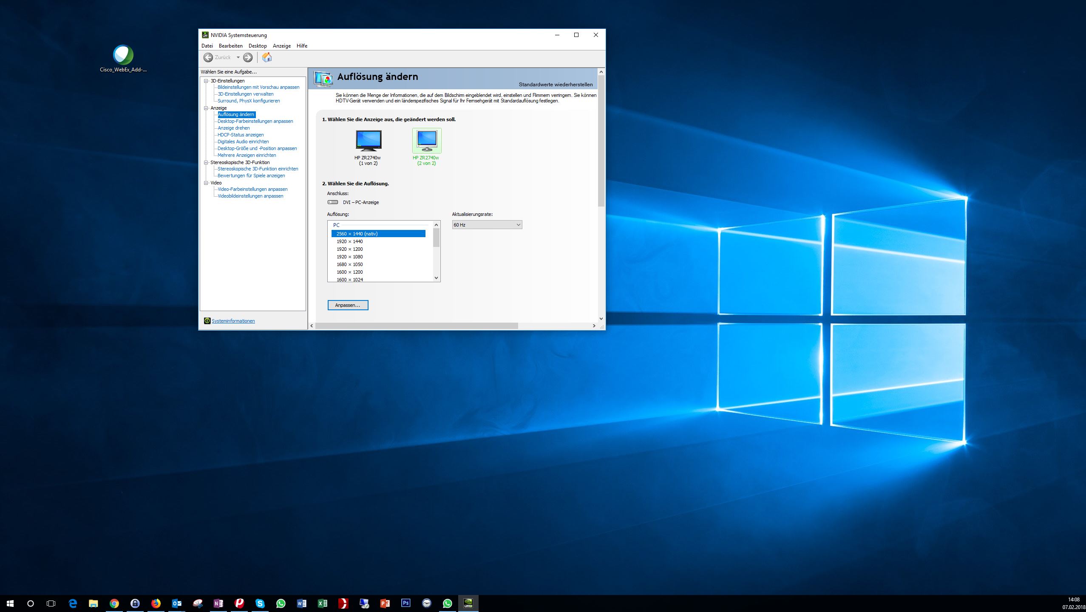Open back history dropdown arrow next to Zurück

pos(238,57)
